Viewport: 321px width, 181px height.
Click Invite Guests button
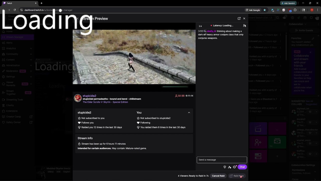click(x=304, y=30)
